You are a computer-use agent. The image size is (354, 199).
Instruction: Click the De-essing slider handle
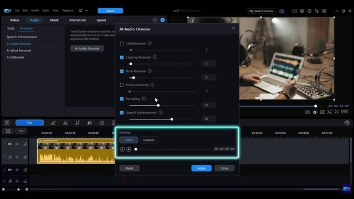tap(158, 106)
